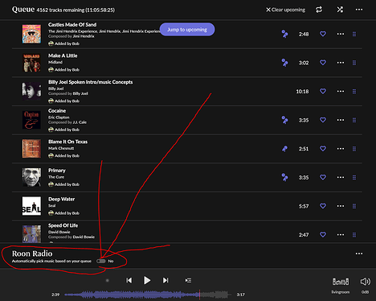
Task: Open David Bowie album cover thumbnail
Action: [31, 234]
